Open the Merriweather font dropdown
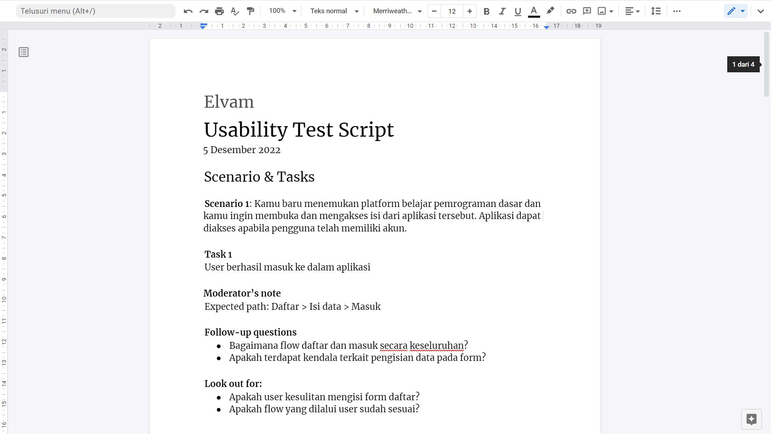Viewport: 771px width, 434px height. tap(397, 11)
